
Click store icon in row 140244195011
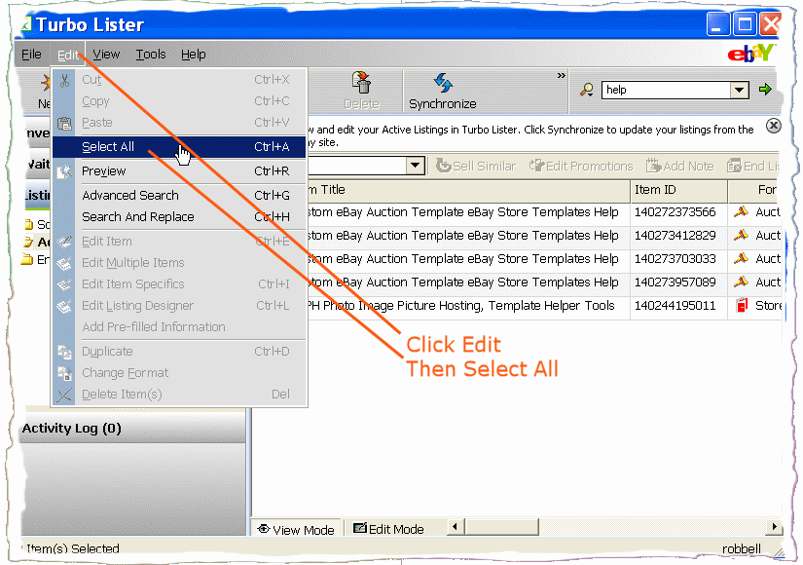742,306
